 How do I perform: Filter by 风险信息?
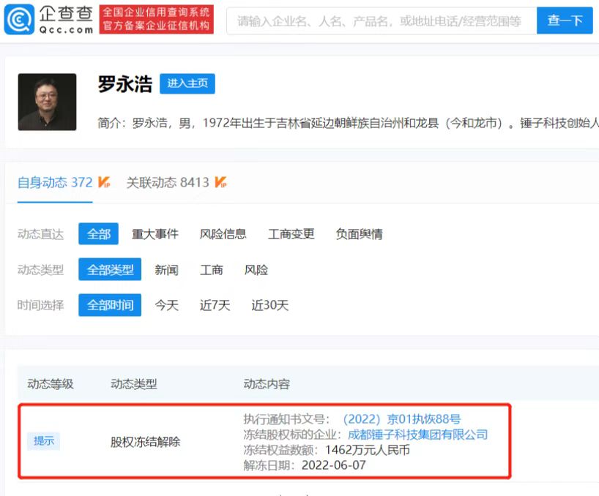coord(223,234)
